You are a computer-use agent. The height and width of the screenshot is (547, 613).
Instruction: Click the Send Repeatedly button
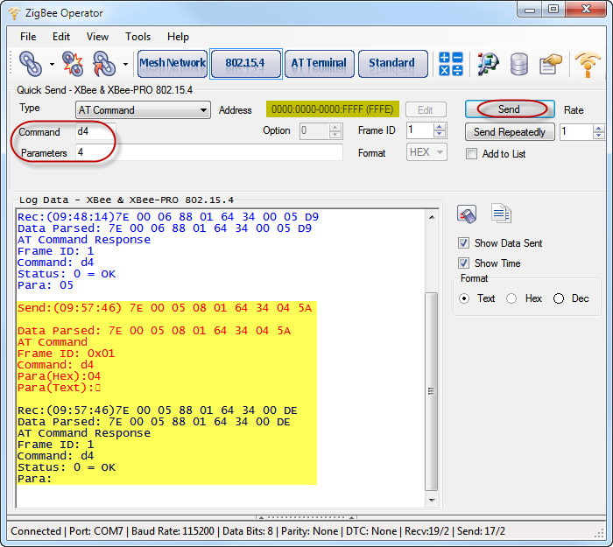(510, 132)
